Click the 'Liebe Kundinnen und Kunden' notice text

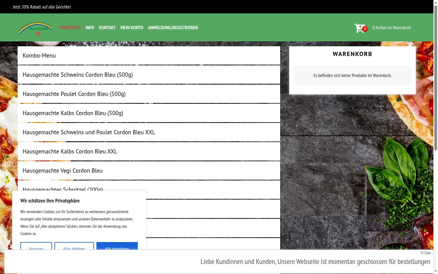(x=315, y=262)
